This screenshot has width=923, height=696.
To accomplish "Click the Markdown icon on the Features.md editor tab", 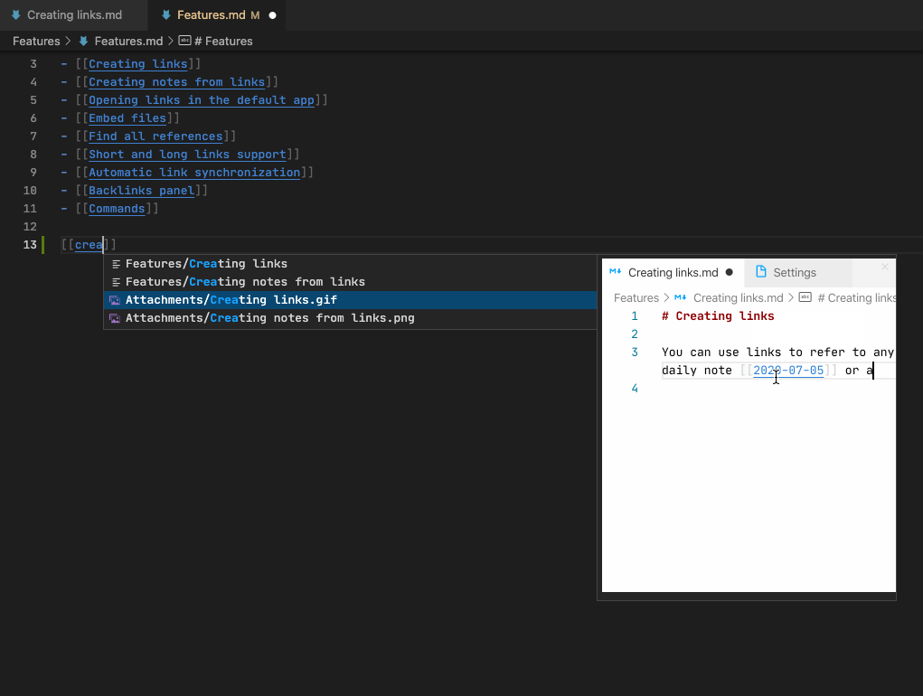I will pos(165,15).
